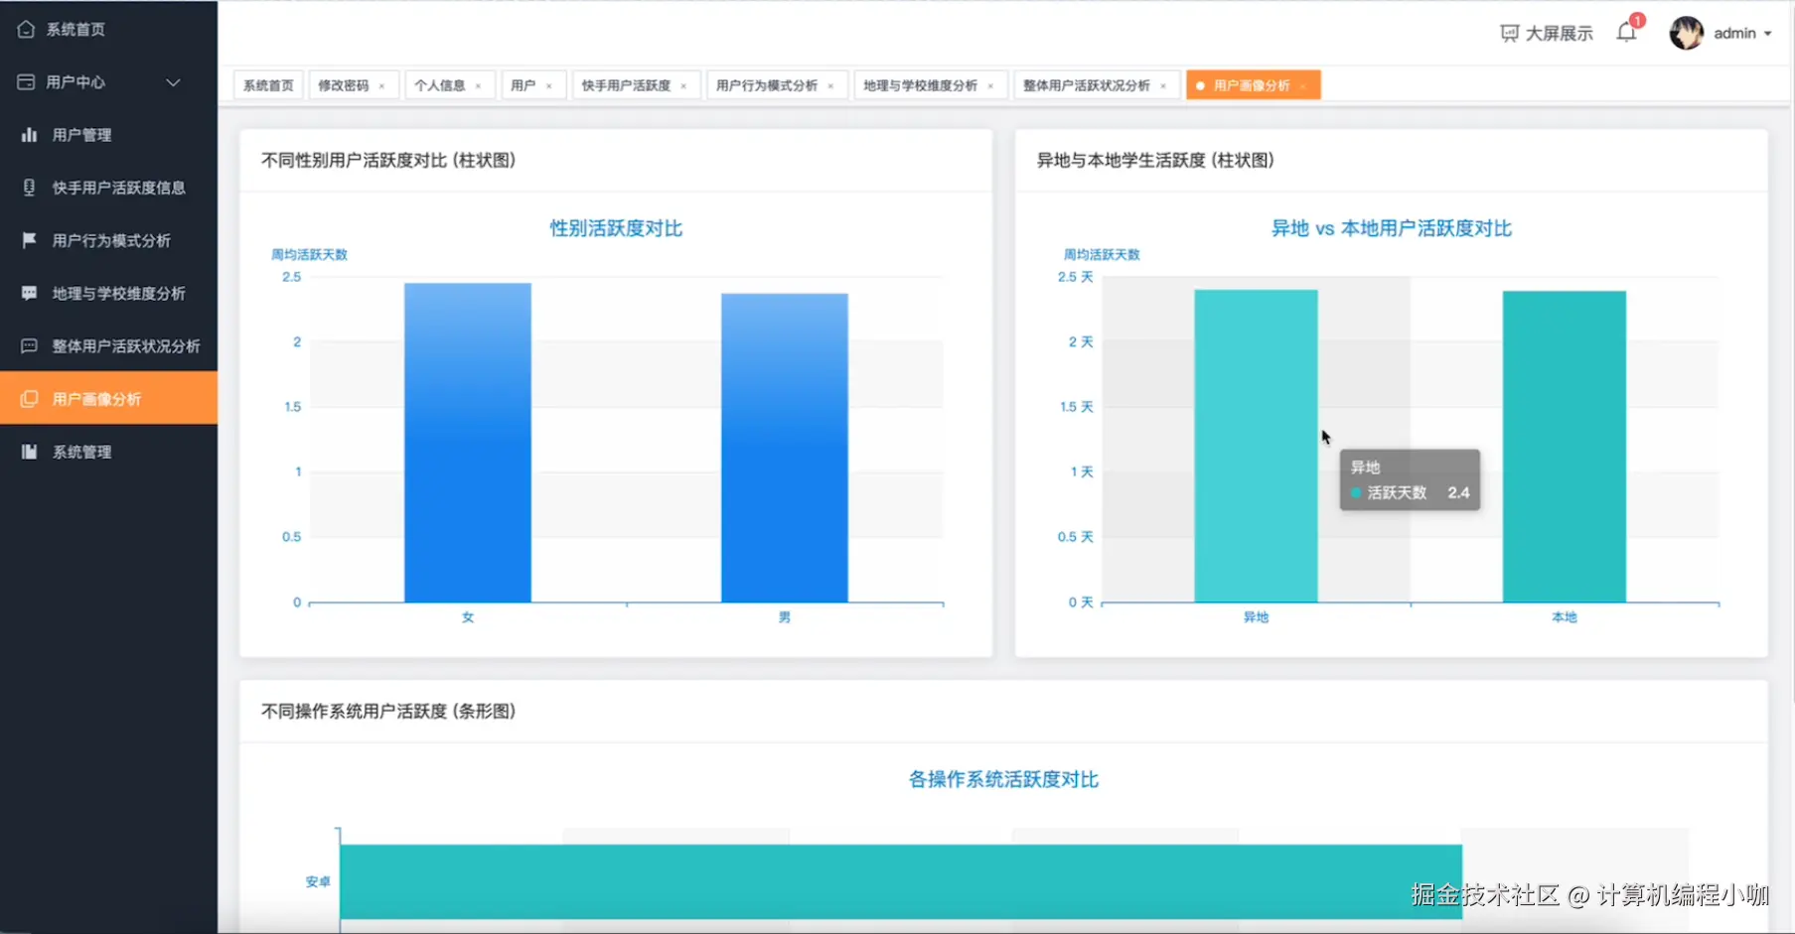Click the notification badge showing 1
This screenshot has height=934, width=1795.
click(1637, 21)
